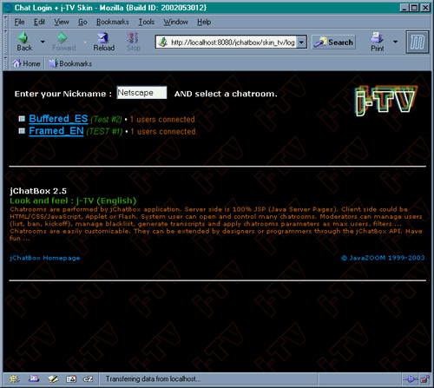Go back using the Back arrow icon
The image size is (434, 388).
click(23, 38)
